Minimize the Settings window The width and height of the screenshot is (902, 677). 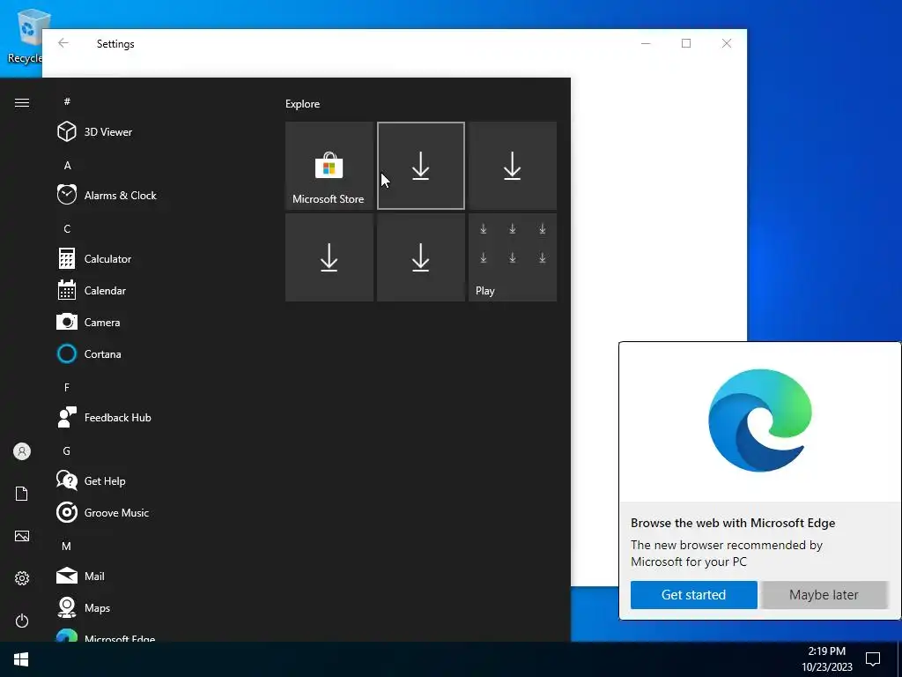point(646,43)
